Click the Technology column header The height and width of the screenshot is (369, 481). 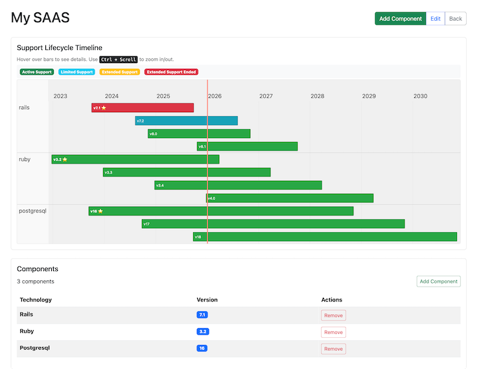[36, 300]
